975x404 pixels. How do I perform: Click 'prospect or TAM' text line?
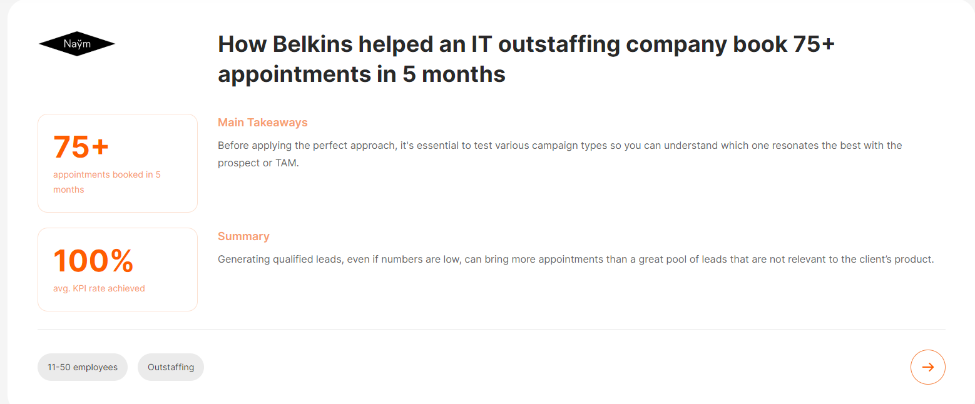tap(258, 163)
